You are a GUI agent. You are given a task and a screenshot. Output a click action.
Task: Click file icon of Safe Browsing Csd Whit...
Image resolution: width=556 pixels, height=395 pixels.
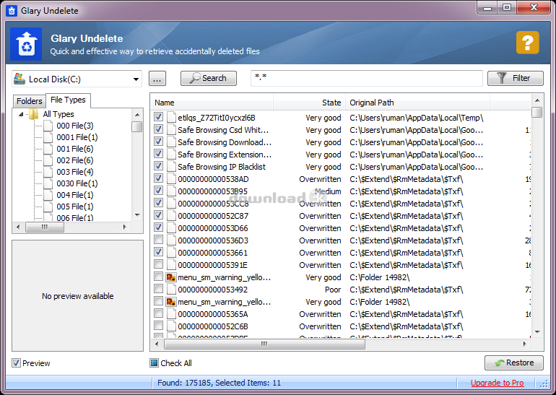171,130
